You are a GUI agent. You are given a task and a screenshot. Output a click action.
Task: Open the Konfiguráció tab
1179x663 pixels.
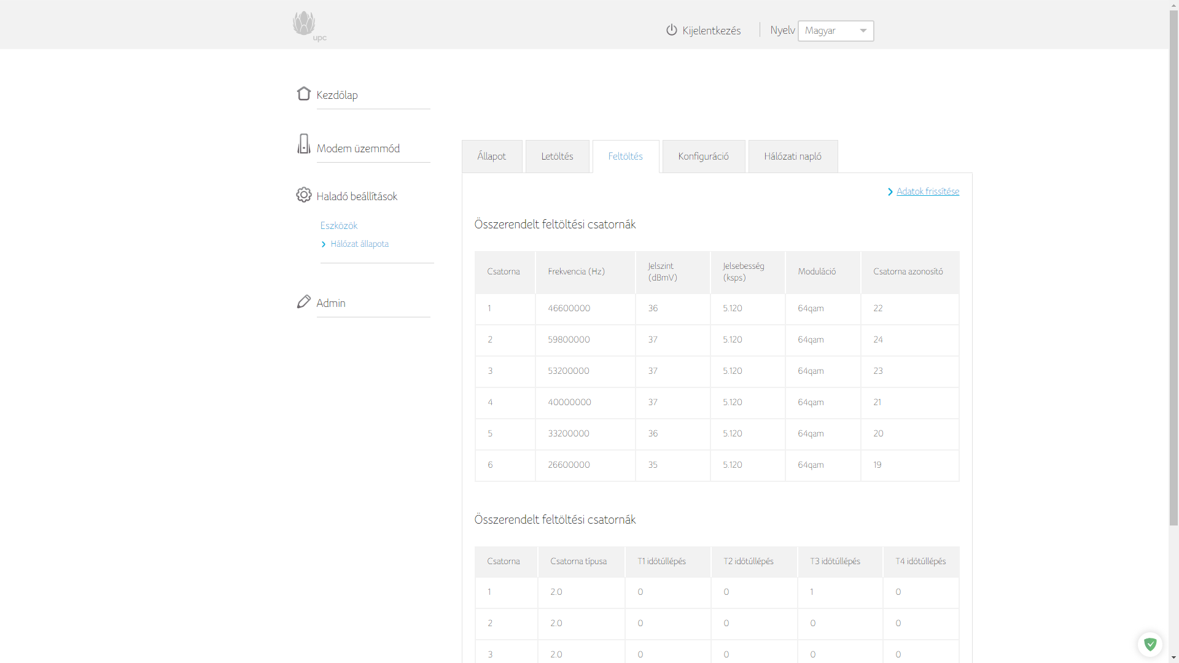pos(704,157)
